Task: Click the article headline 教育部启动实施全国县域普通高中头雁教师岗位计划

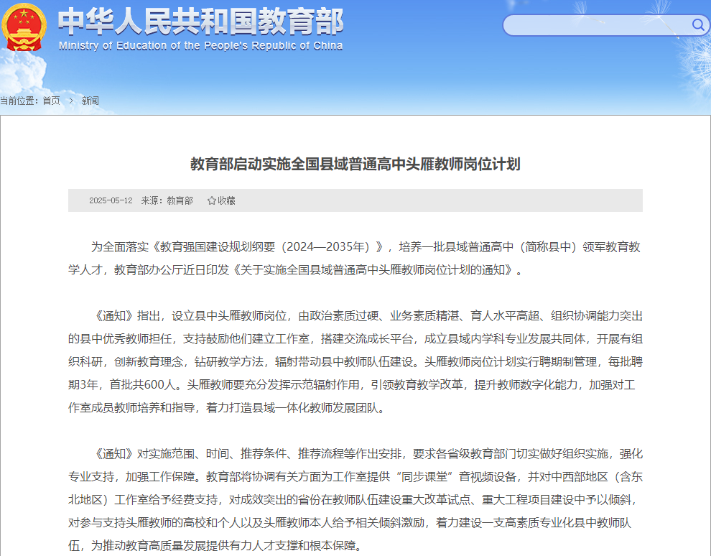Action: tap(355, 164)
